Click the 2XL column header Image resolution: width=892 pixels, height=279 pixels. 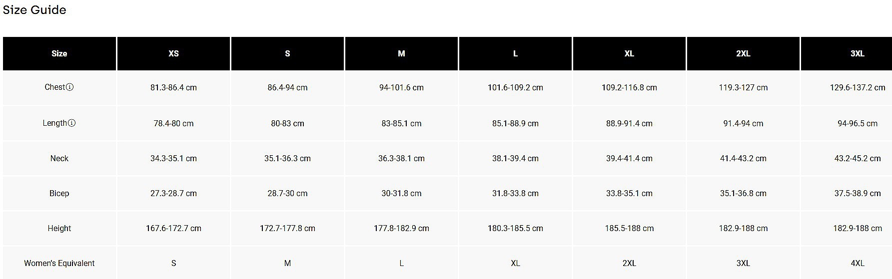pyautogui.click(x=743, y=53)
